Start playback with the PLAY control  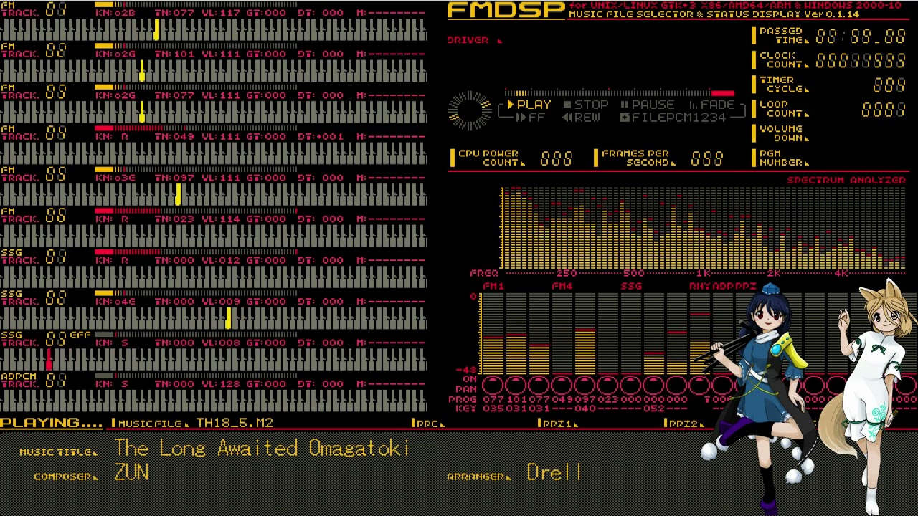point(529,105)
